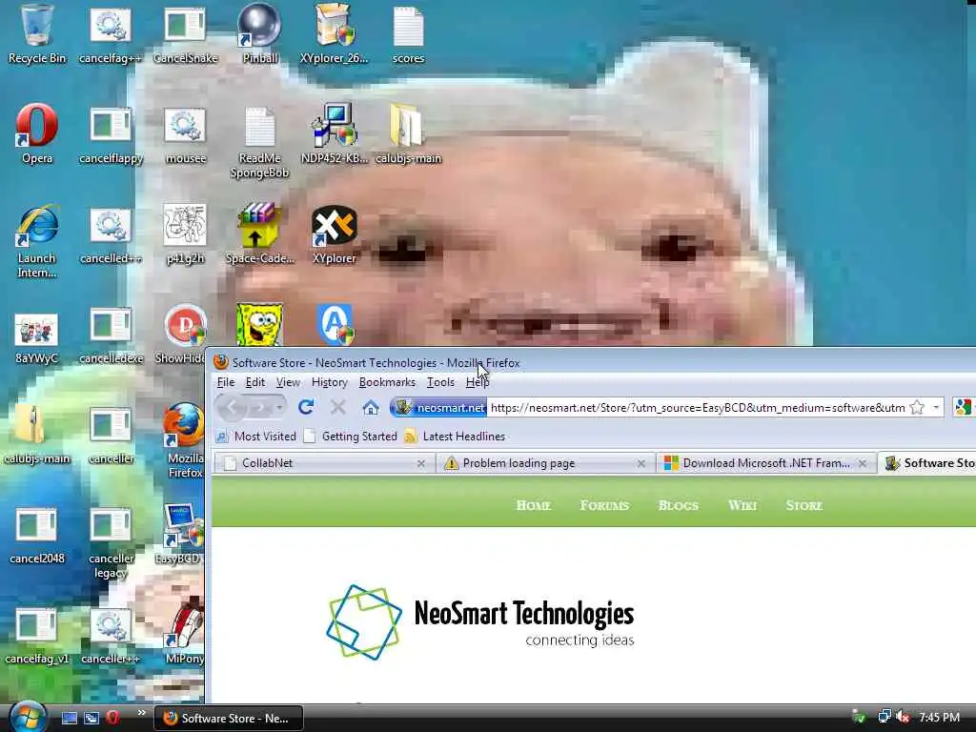
Task: Open the Tools menu in Firefox
Action: (x=440, y=382)
